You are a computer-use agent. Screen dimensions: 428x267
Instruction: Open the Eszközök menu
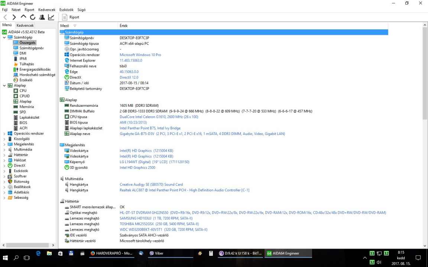pyautogui.click(x=67, y=10)
